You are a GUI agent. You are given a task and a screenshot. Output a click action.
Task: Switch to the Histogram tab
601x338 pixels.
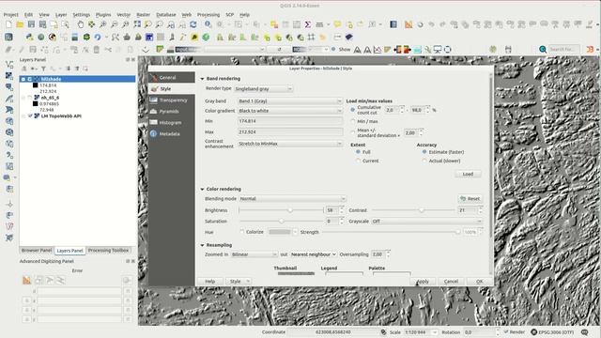point(171,123)
